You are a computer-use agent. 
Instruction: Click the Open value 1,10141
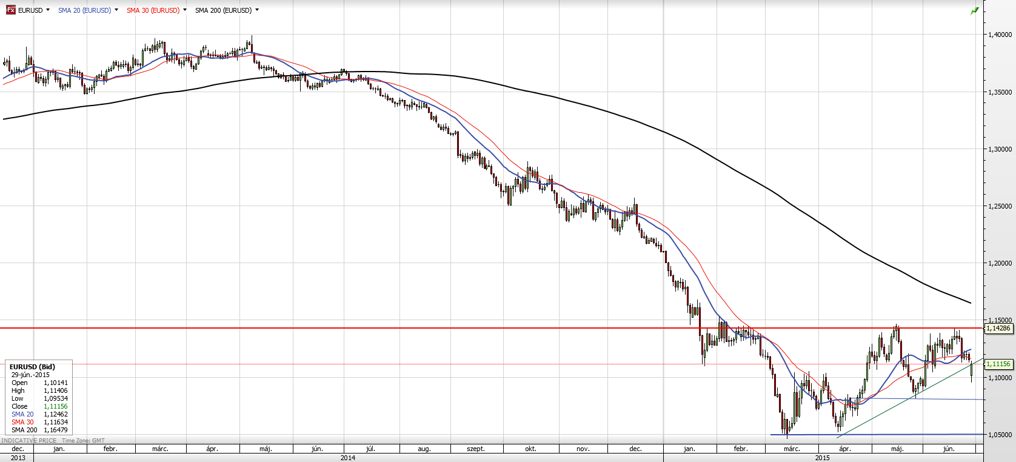pos(56,383)
